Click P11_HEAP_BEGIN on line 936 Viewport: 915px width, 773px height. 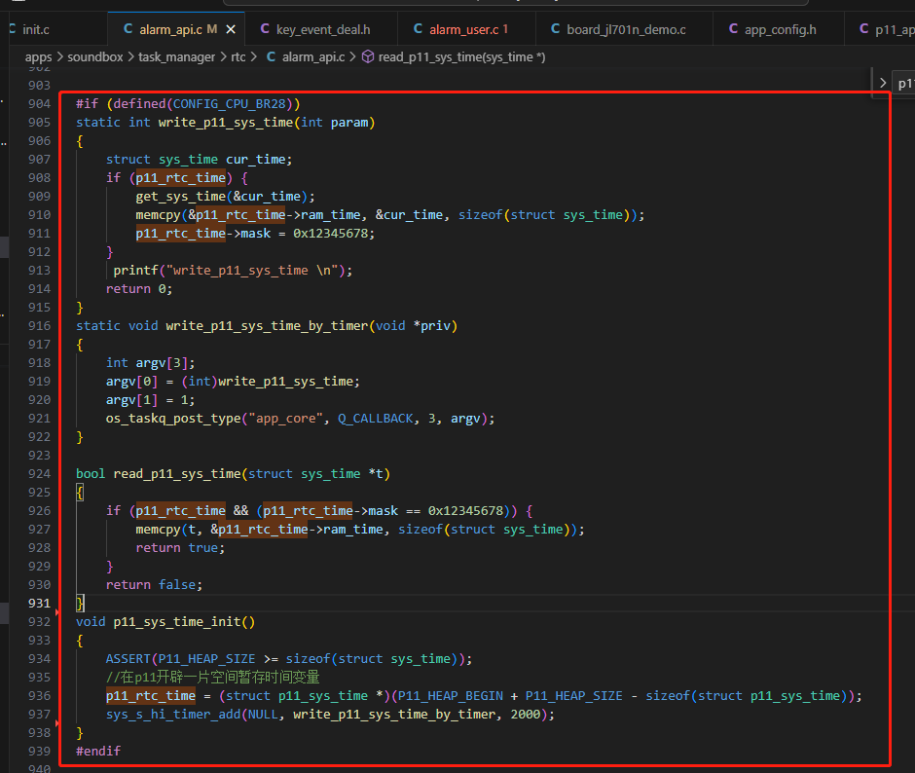[451, 696]
